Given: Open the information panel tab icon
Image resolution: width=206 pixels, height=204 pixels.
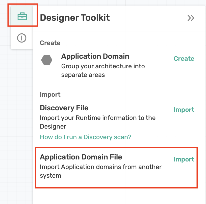Looking at the screenshot, I should (x=22, y=38).
